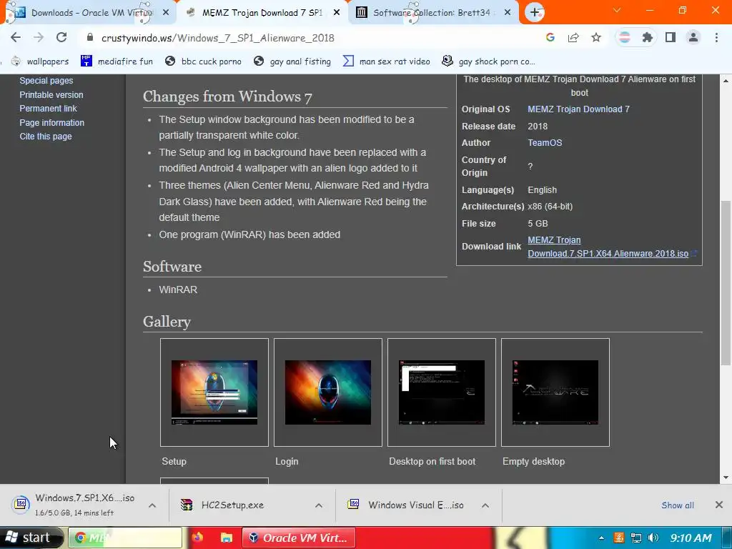
Task: Open the Special pages sidebar link
Action: [x=46, y=80]
